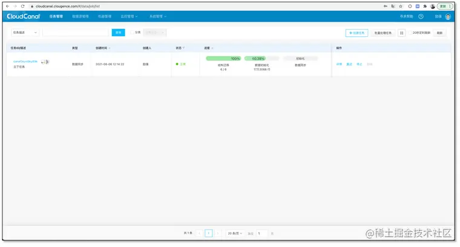Open the task ID link canal0syvr
The image size is (460, 247).
25,62
